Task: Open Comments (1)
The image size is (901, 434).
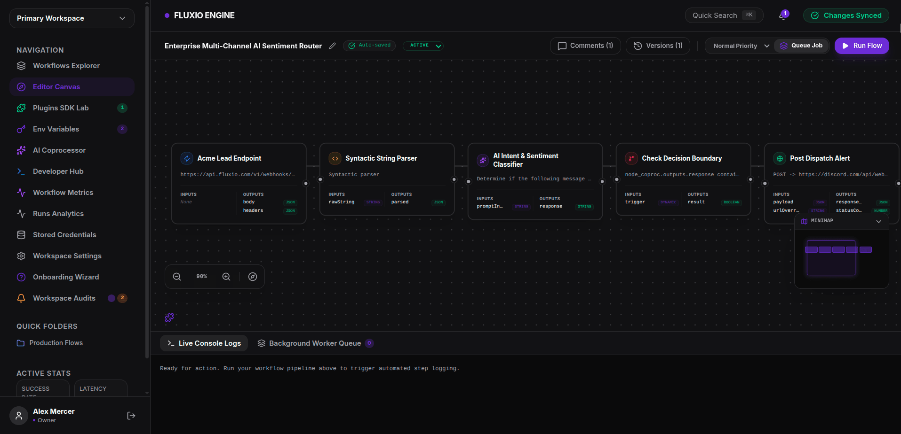Action: pos(585,46)
